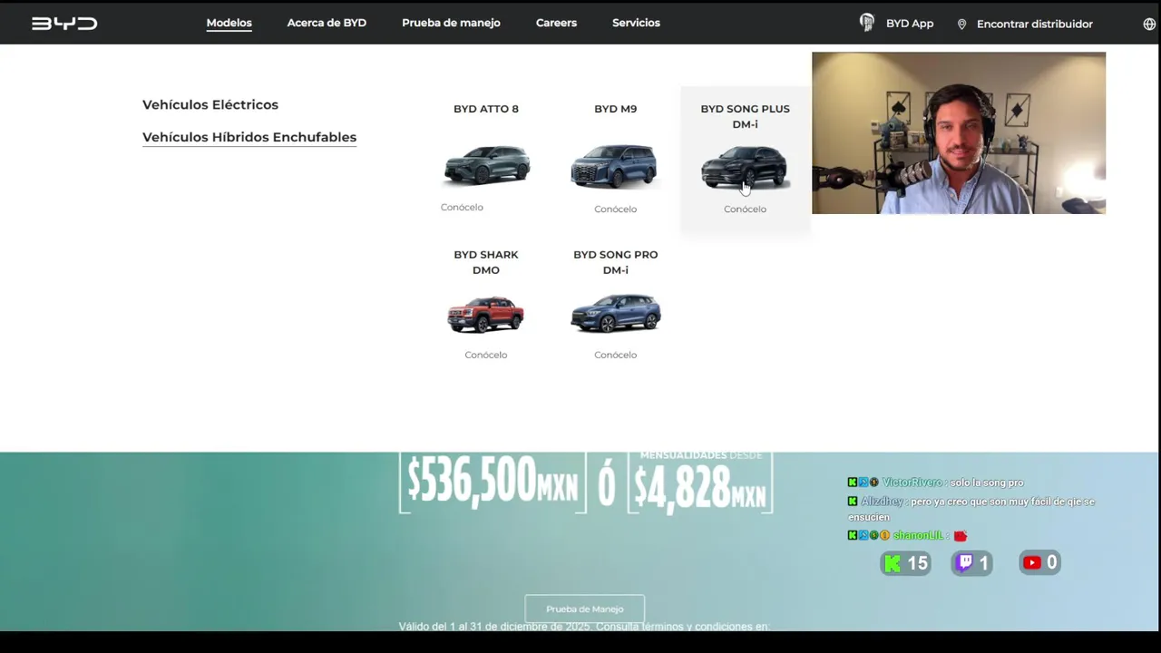Click the $536,500 MXN price text

tap(493, 480)
